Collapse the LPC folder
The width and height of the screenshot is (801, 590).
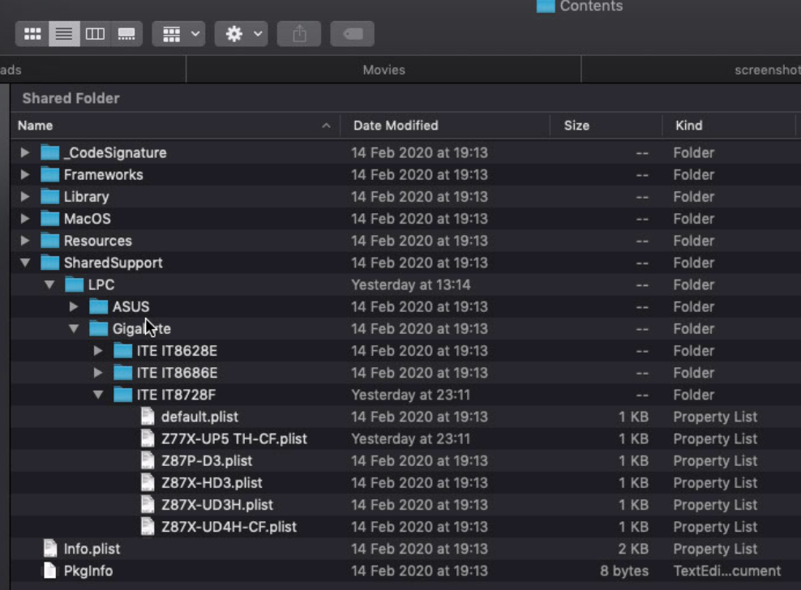49,284
